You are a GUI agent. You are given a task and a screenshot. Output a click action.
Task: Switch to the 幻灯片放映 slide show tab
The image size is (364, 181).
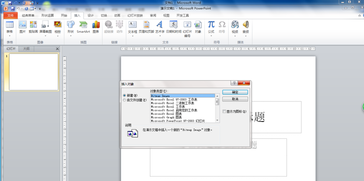(x=135, y=15)
